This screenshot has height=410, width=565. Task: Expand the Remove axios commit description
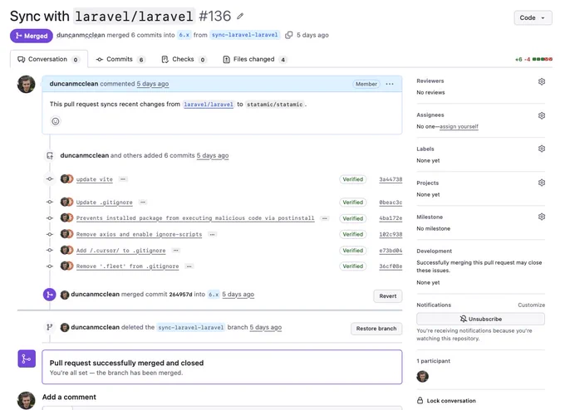tap(213, 234)
